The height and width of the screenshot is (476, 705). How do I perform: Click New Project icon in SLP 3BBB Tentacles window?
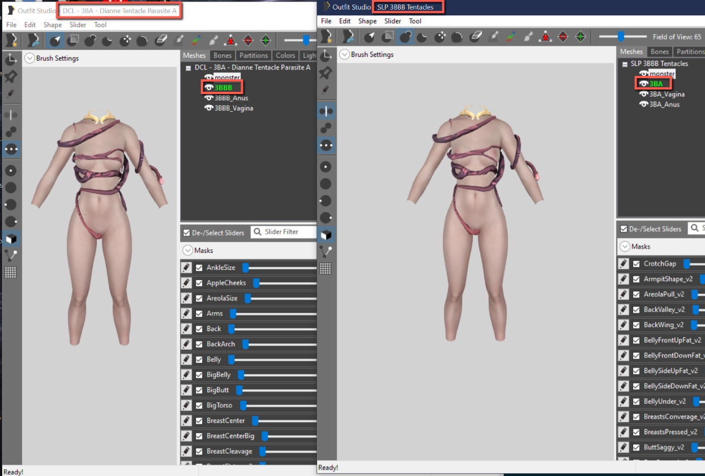pos(327,37)
